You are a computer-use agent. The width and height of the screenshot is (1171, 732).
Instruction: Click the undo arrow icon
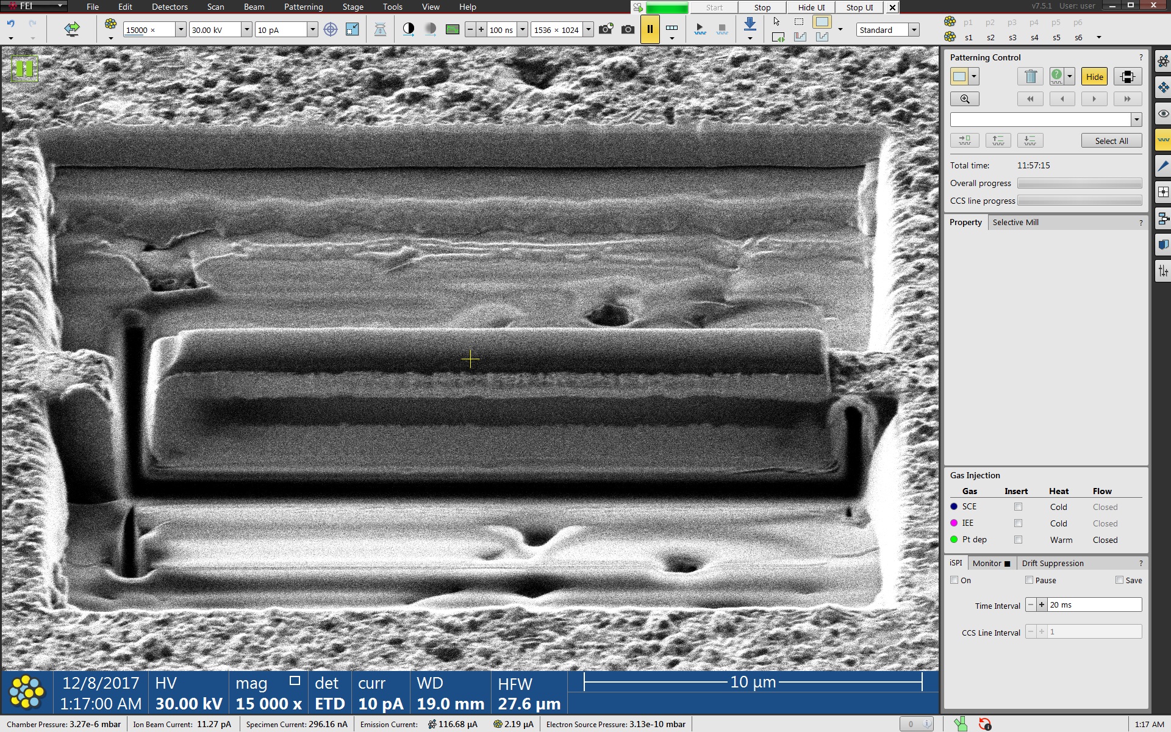tap(11, 24)
